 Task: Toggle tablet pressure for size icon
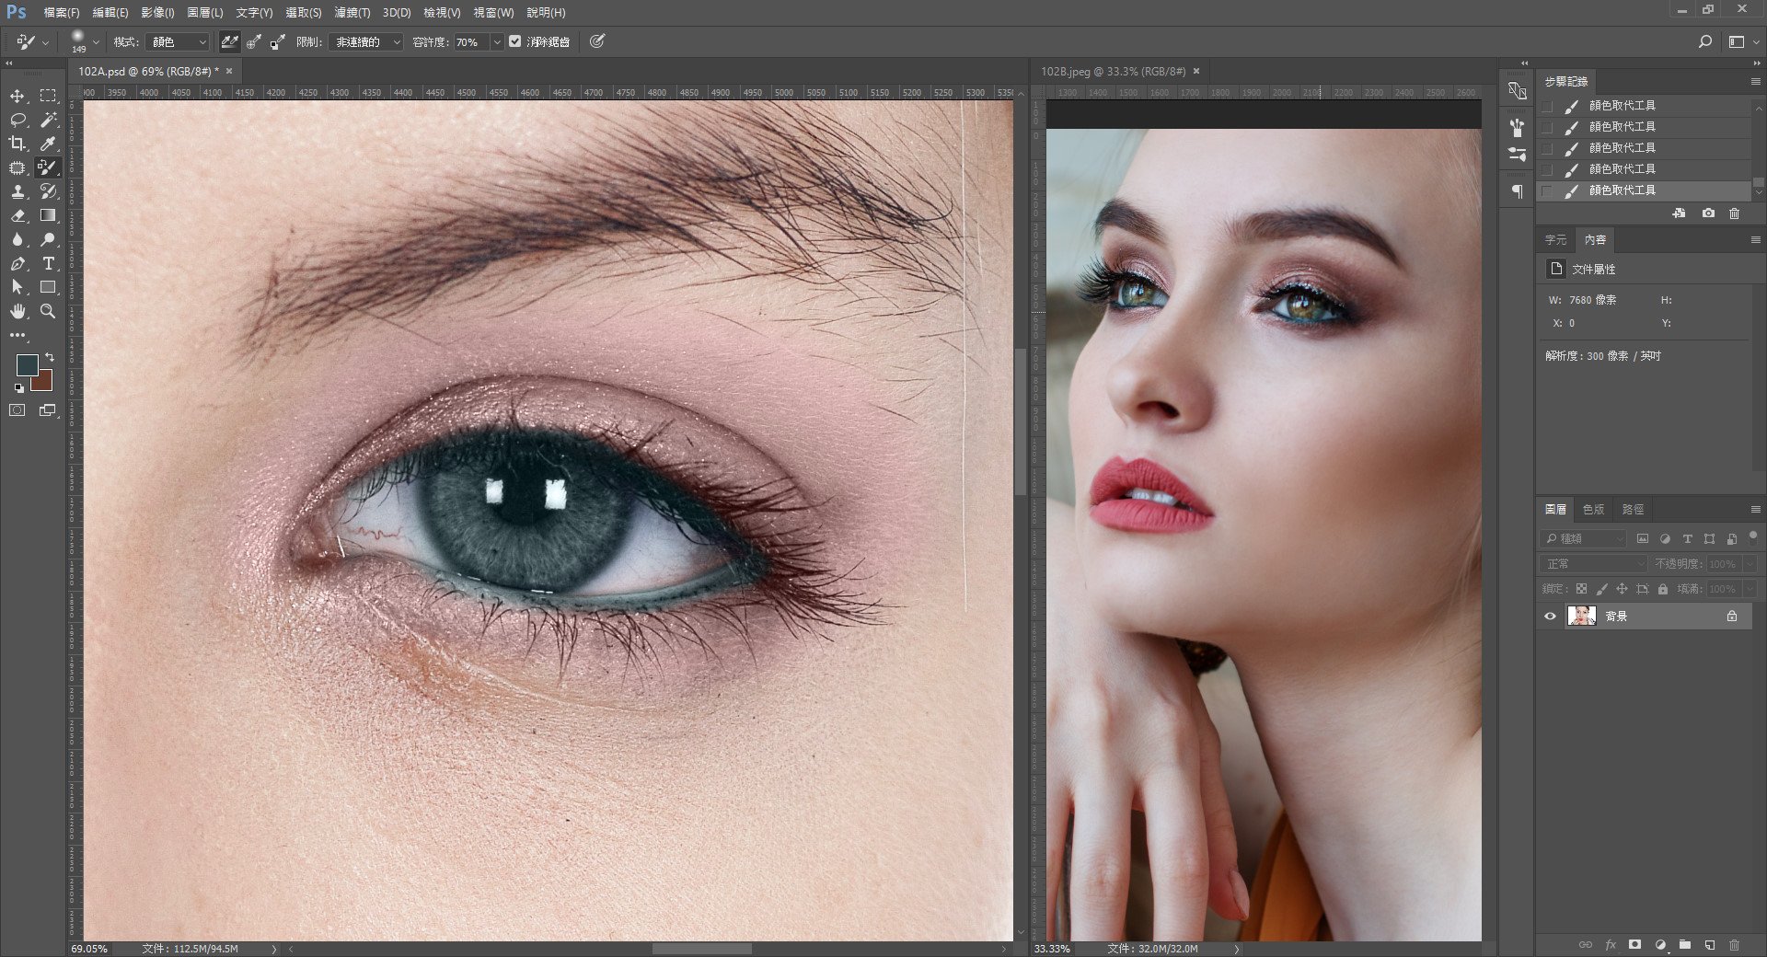[x=597, y=41]
